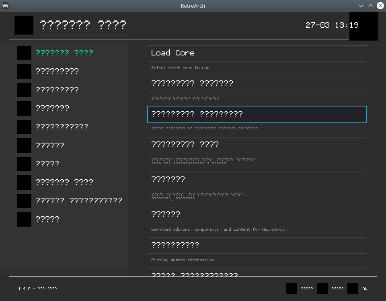
Task: Select the blue-outlined highlighted menu entry
Action: (x=257, y=114)
